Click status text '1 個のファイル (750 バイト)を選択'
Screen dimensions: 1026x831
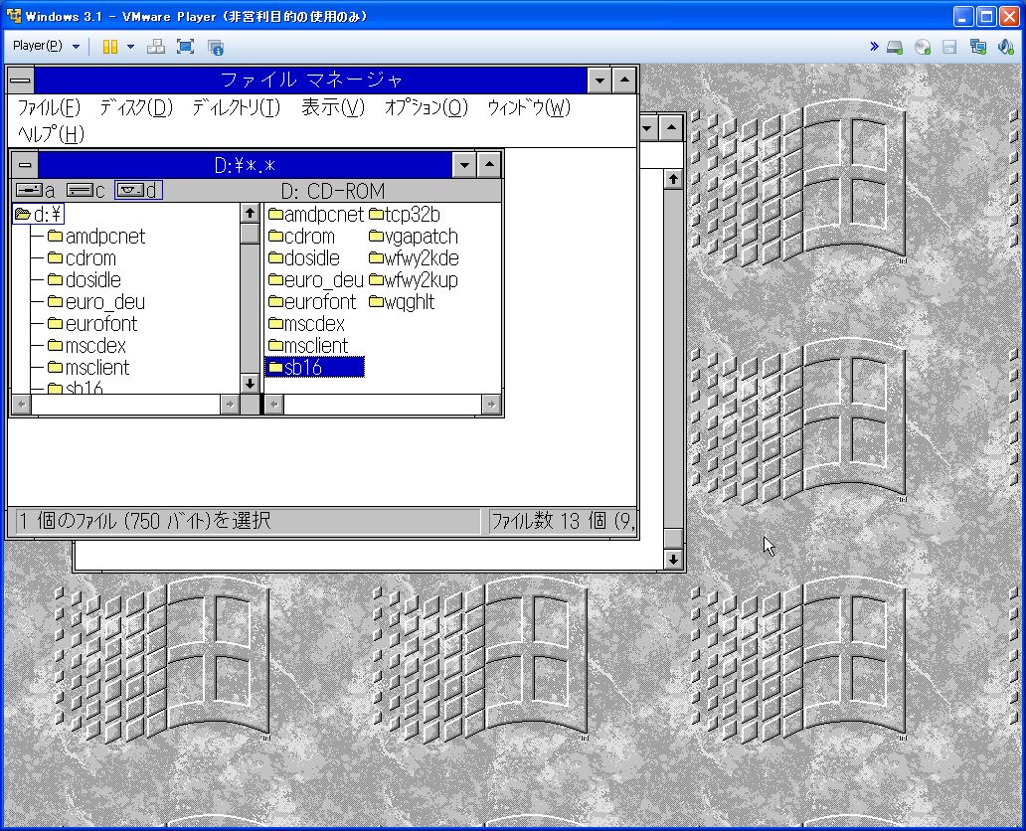(145, 521)
